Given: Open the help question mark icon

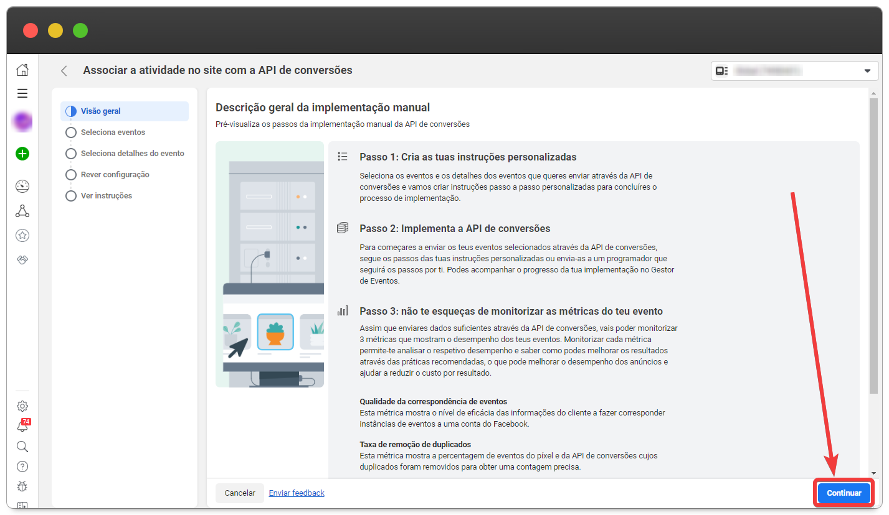Looking at the screenshot, I should [x=22, y=466].
